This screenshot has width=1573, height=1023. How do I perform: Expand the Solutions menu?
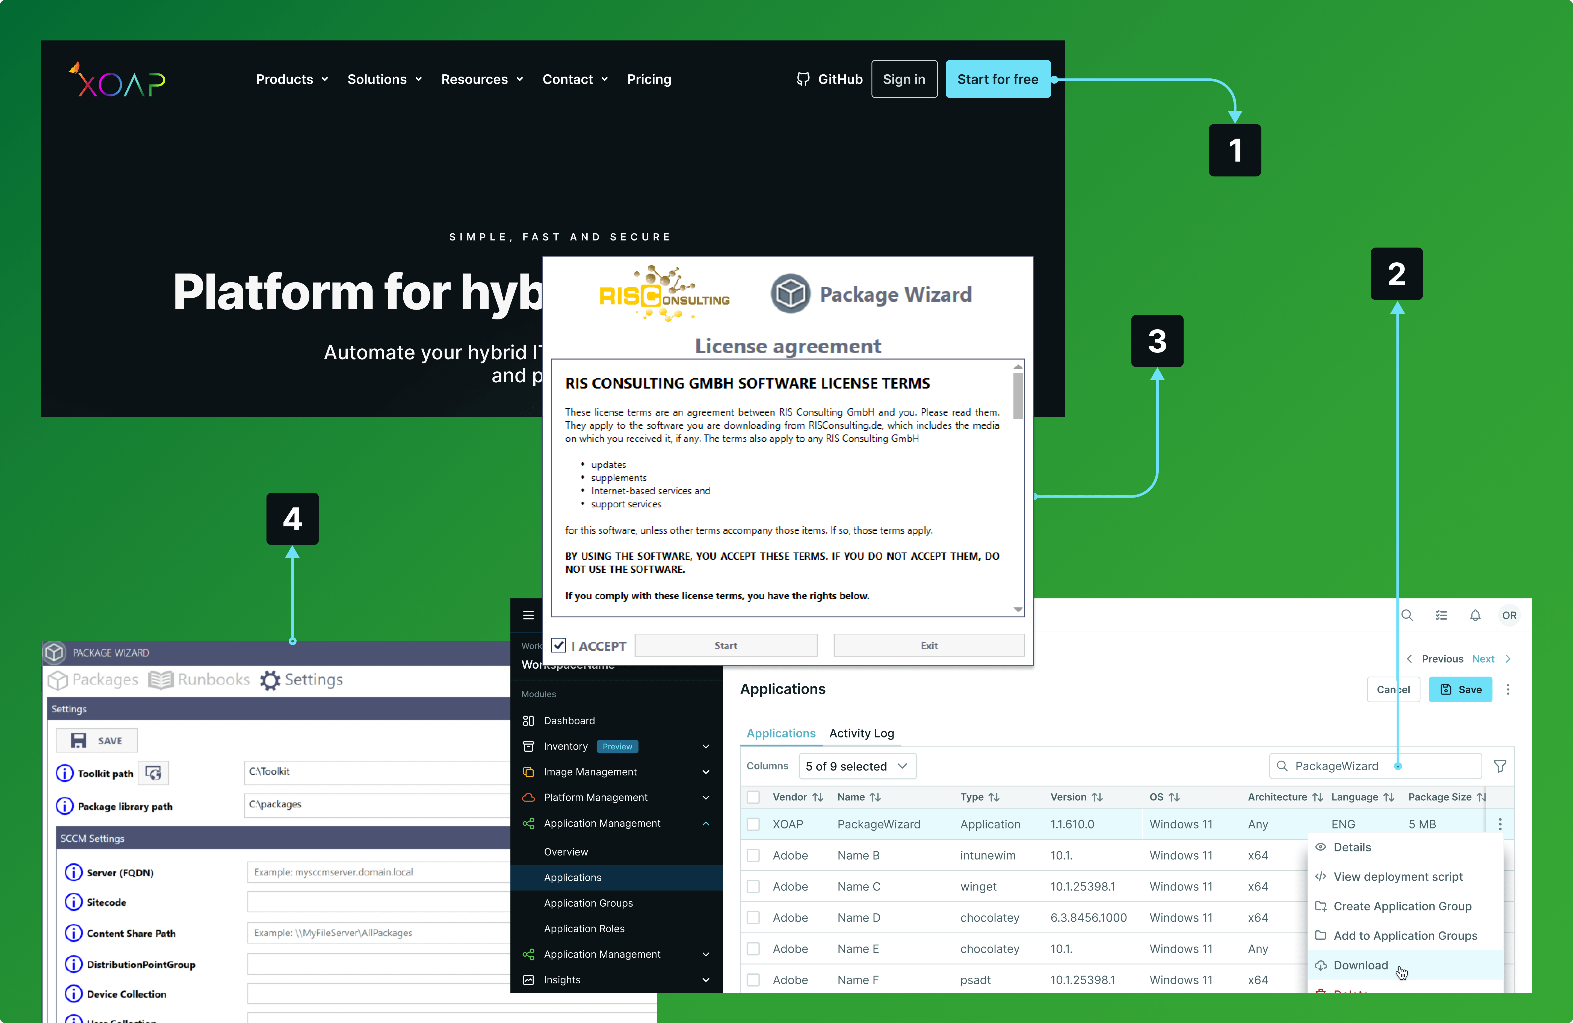click(x=385, y=79)
